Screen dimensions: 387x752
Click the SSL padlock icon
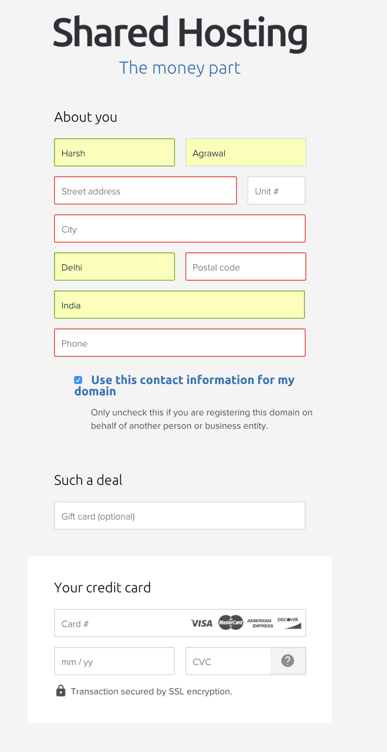pos(60,691)
